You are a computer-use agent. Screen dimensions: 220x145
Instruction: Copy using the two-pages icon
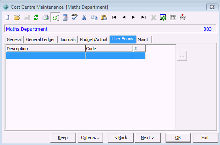click(94, 17)
